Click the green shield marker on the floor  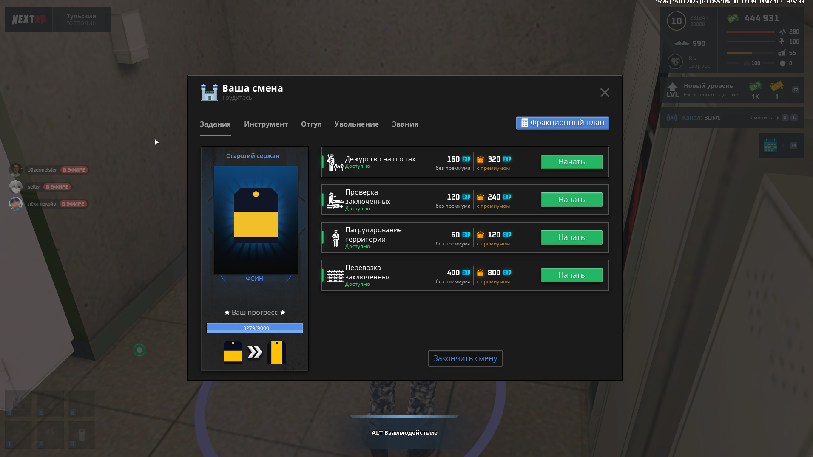[x=139, y=350]
